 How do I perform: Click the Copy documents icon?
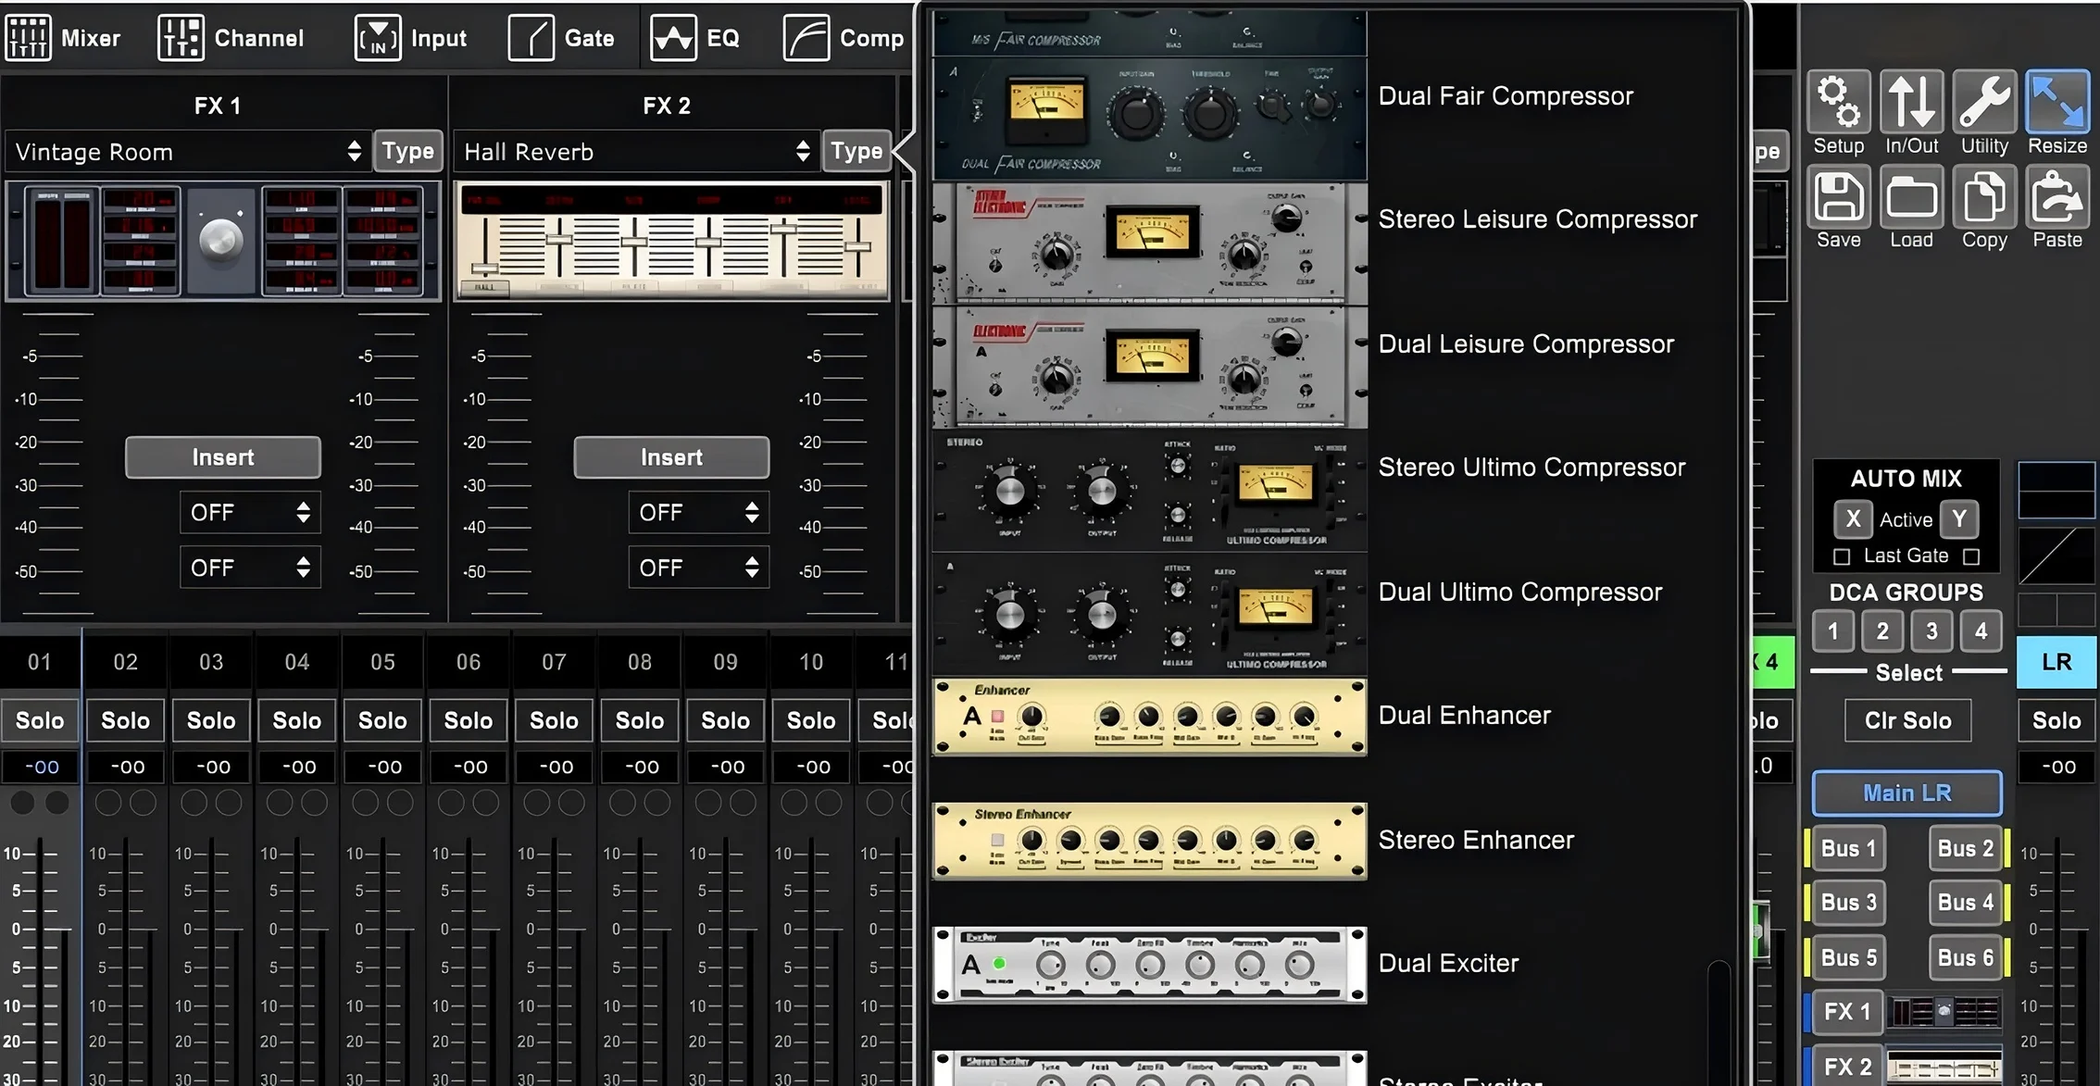[1984, 197]
